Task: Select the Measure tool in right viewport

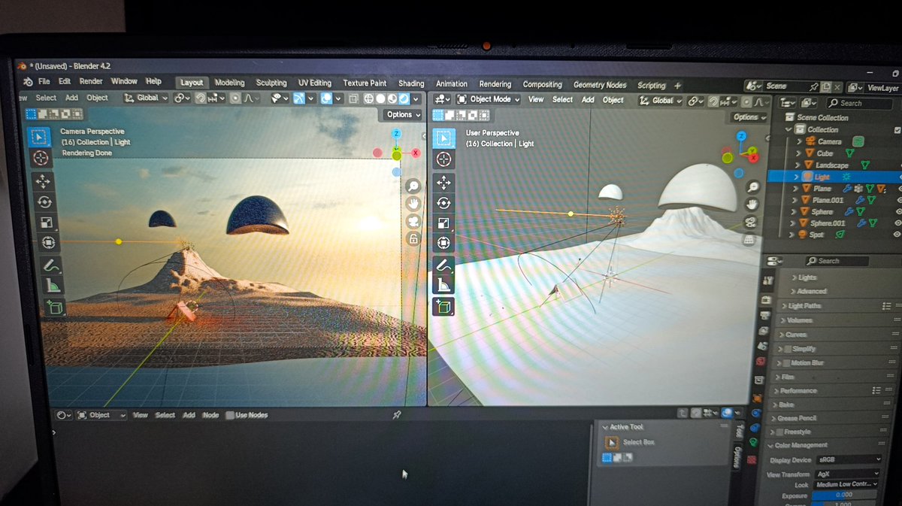Action: (x=443, y=286)
